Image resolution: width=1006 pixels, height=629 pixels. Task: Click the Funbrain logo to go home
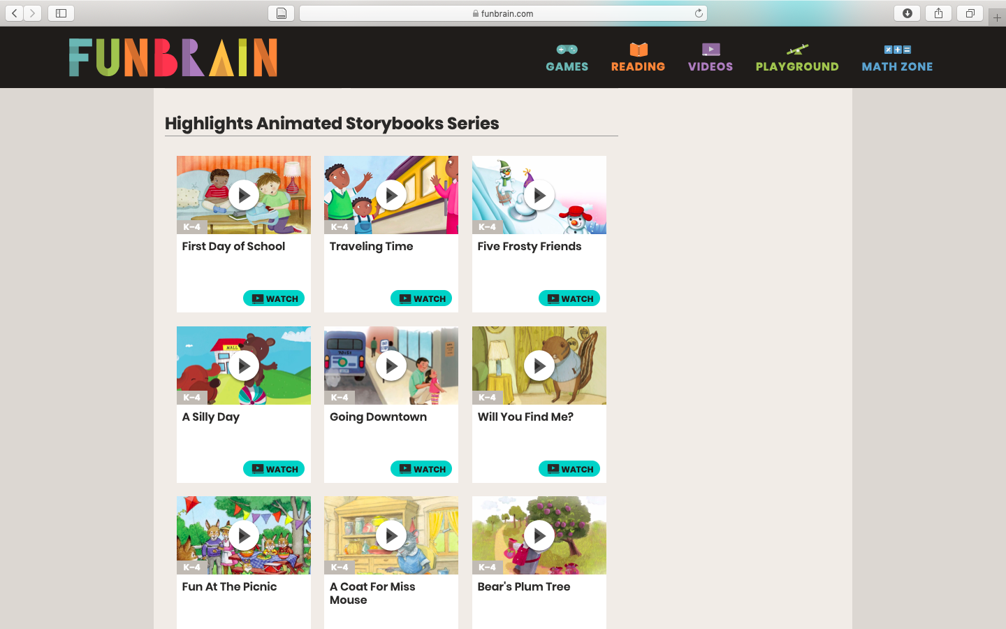[173, 57]
